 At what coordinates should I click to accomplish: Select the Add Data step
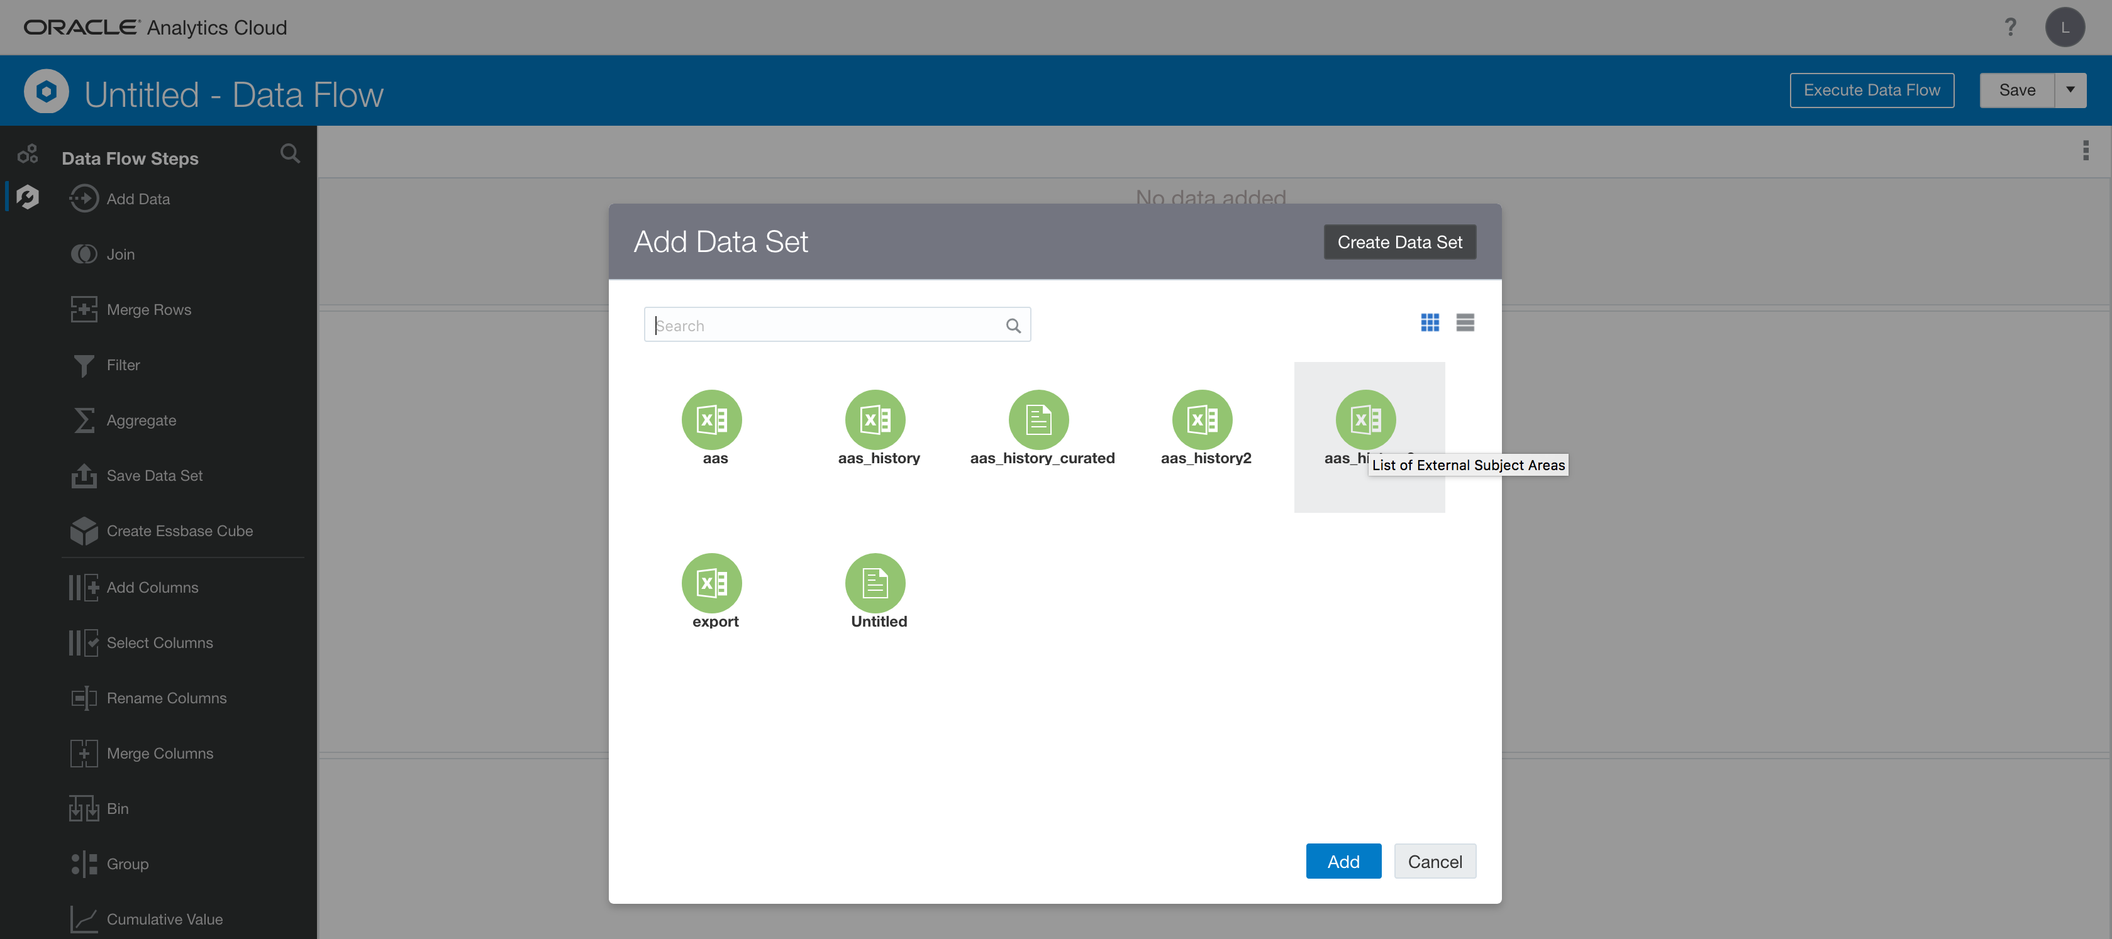coord(121,198)
